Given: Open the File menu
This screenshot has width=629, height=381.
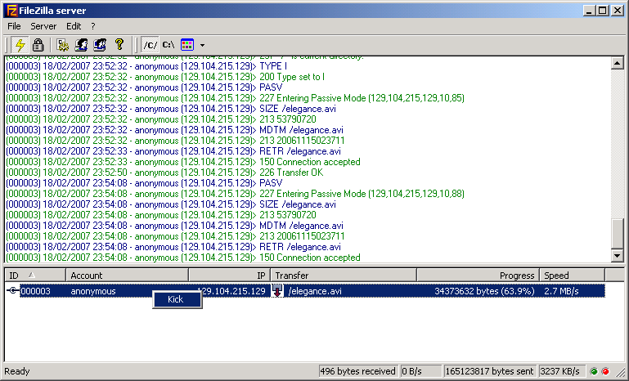Looking at the screenshot, I should [x=14, y=26].
